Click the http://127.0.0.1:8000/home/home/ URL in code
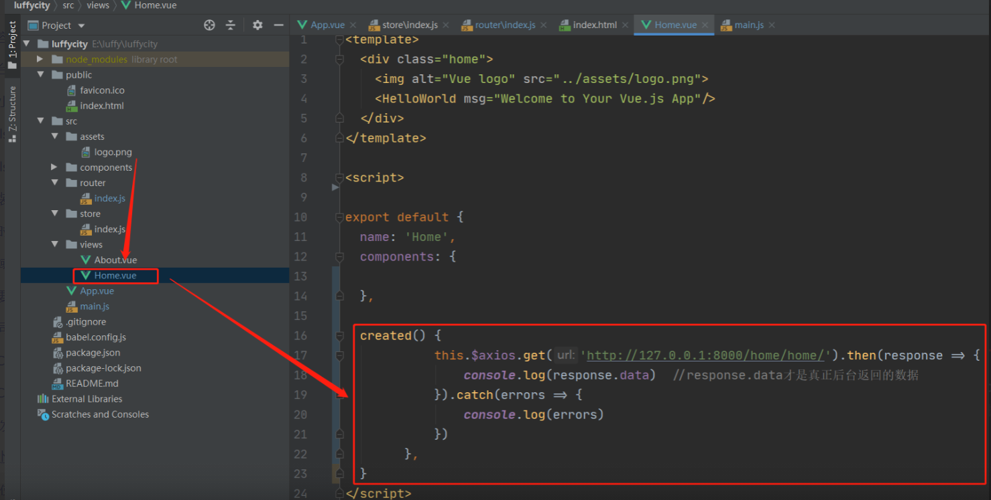This screenshot has width=991, height=500. (x=705, y=355)
